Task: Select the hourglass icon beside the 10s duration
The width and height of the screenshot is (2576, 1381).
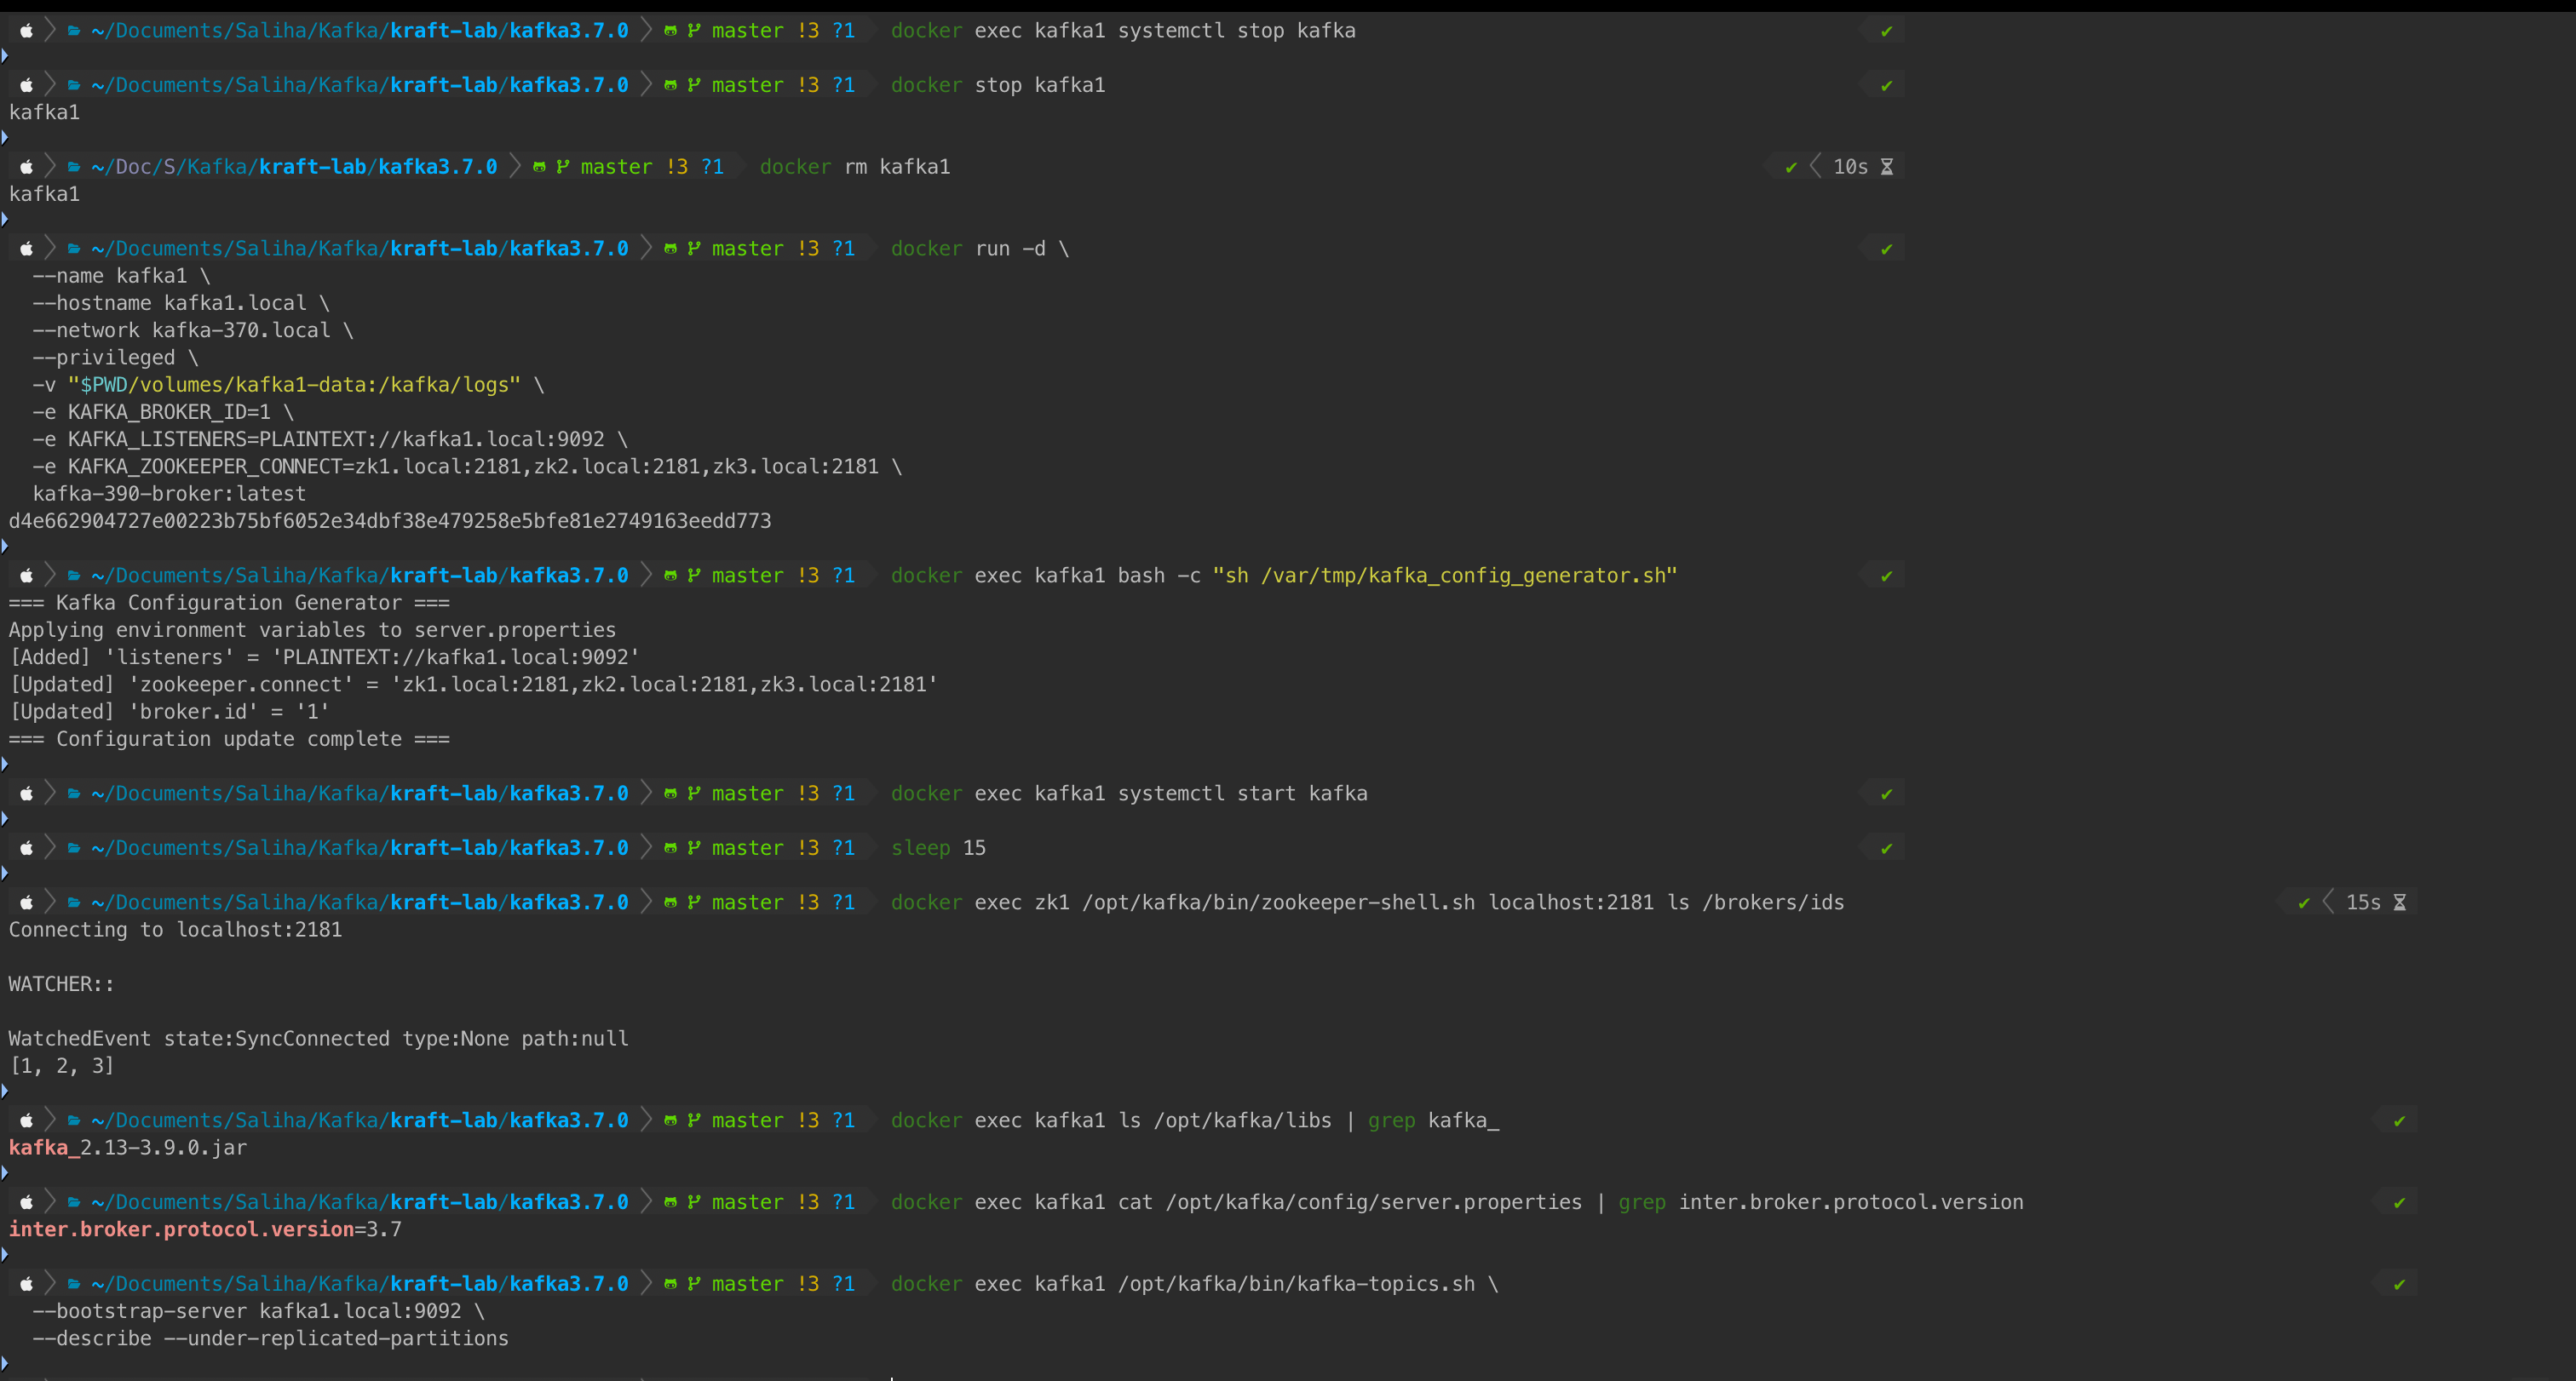Action: 1891,166
